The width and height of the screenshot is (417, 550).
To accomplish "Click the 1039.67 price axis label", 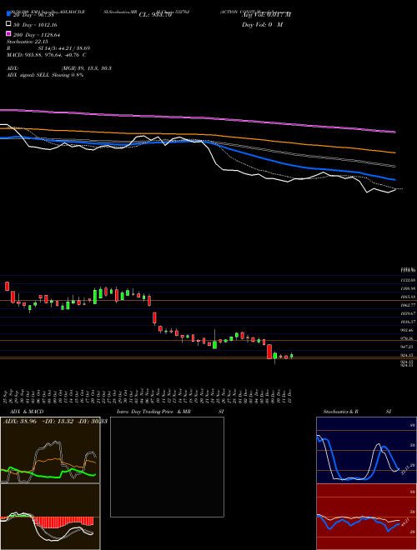I will point(408,313).
